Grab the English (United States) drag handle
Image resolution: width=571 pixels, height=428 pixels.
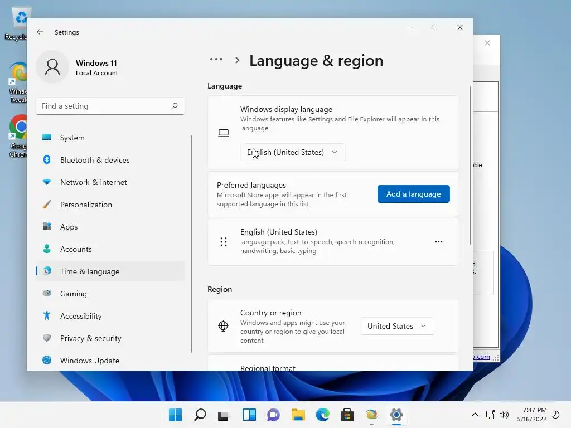[x=224, y=242]
